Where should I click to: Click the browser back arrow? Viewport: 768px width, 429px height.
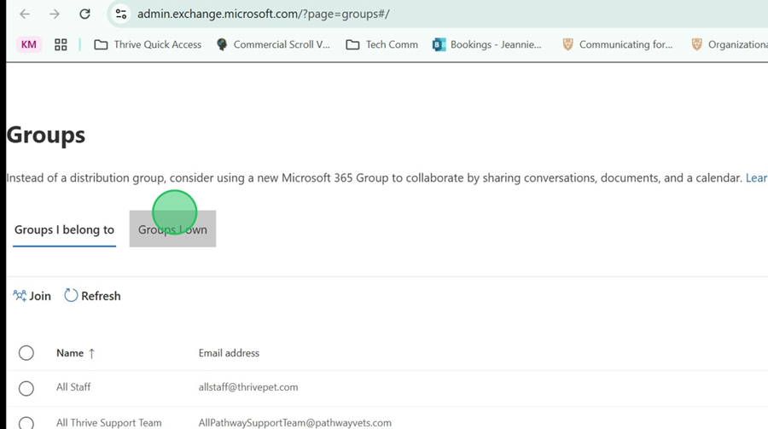(25, 14)
